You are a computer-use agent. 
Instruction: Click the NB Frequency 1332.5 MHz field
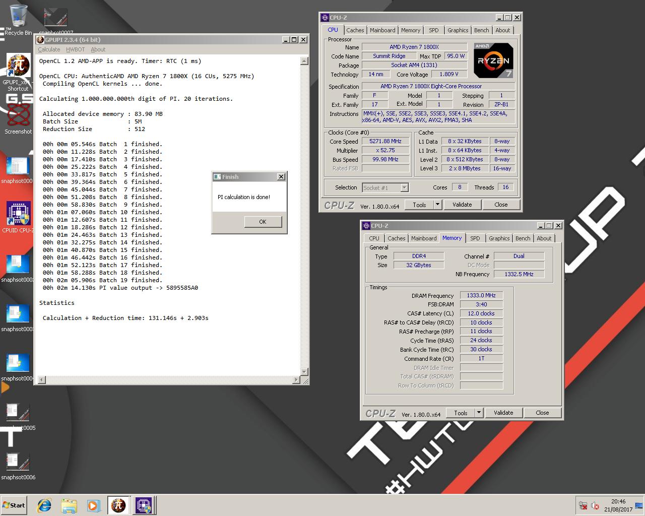click(519, 274)
